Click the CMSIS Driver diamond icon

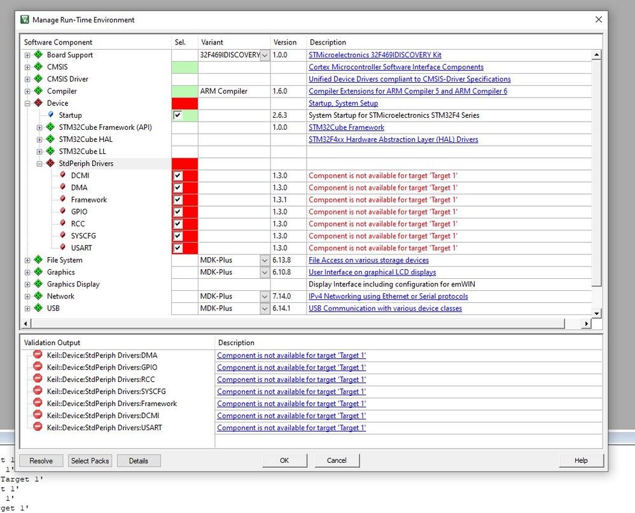[x=38, y=79]
